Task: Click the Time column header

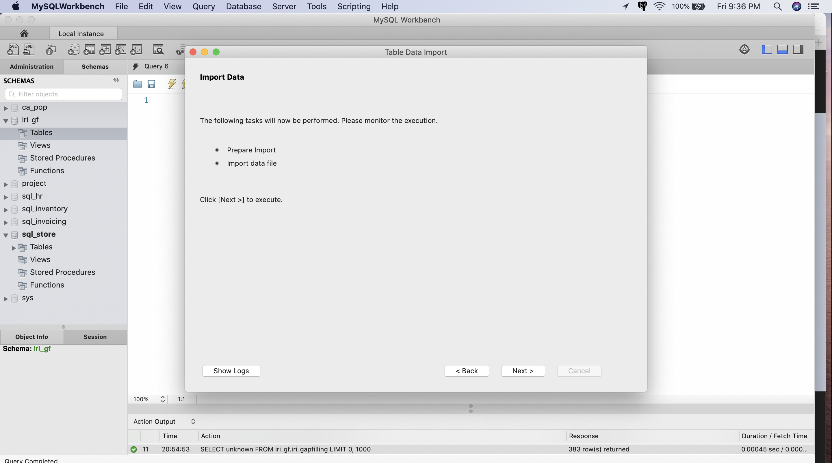Action: pyautogui.click(x=170, y=436)
